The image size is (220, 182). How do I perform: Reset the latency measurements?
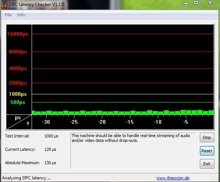click(207, 151)
